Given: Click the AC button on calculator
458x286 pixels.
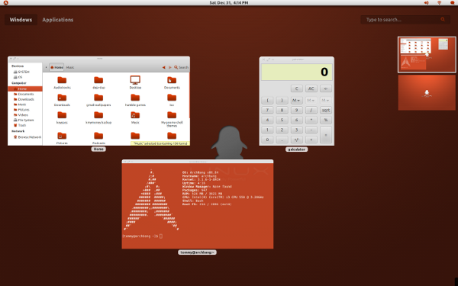Looking at the screenshot, I should 311,88.
